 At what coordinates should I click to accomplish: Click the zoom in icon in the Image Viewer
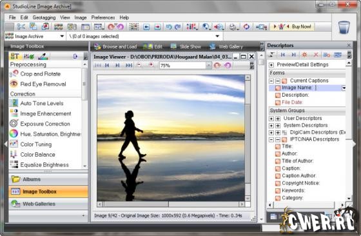pos(151,65)
